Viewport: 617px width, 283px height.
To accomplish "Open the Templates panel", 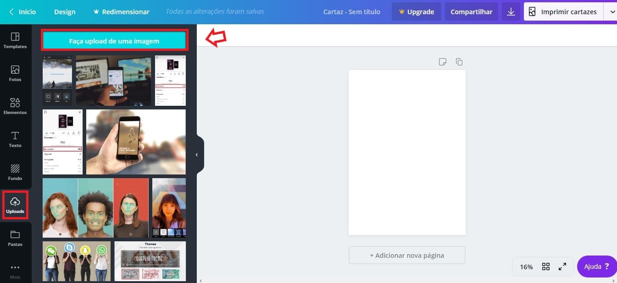I will tap(15, 40).
